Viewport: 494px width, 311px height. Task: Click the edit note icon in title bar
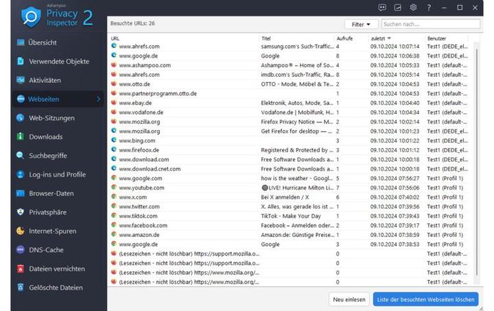(397, 8)
